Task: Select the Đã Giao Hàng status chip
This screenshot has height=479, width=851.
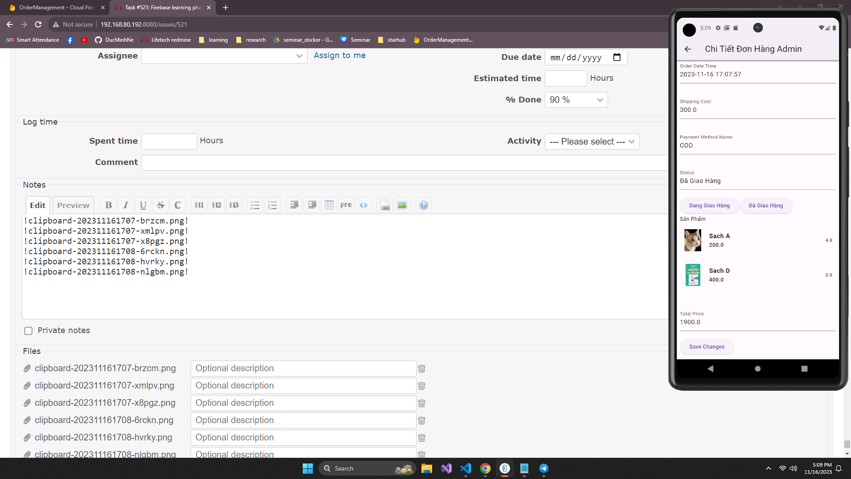Action: [765, 205]
